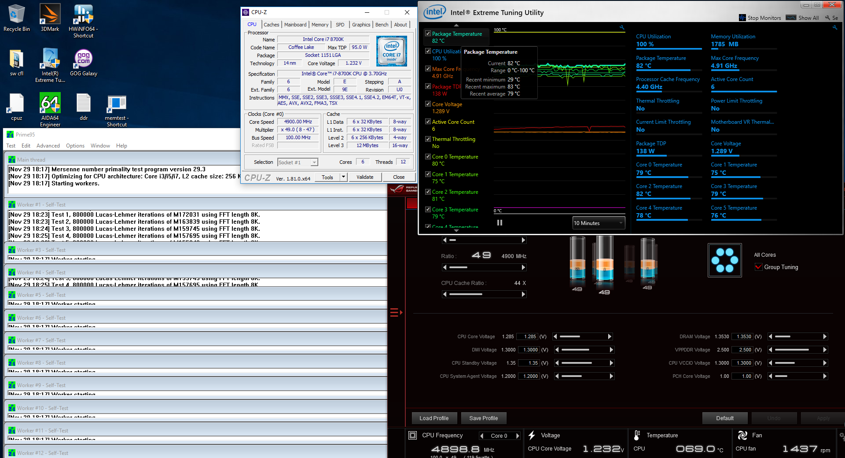The height and width of the screenshot is (458, 845).
Task: Switch to the Memory tab in CPU-Z
Action: [x=320, y=25]
